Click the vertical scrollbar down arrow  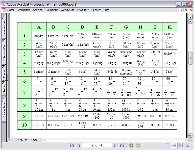(190, 135)
